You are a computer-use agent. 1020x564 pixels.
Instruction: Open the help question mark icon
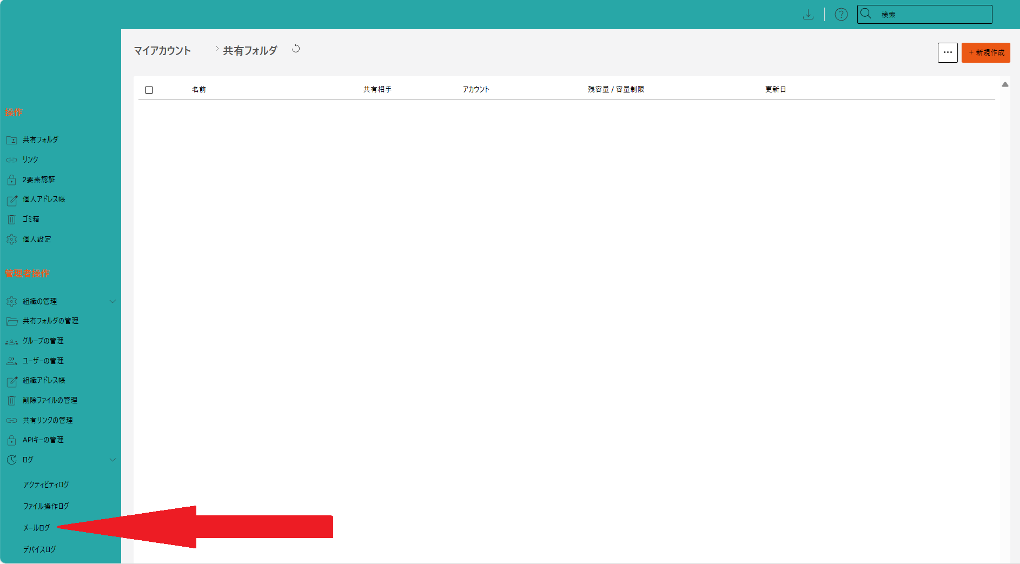pos(841,15)
